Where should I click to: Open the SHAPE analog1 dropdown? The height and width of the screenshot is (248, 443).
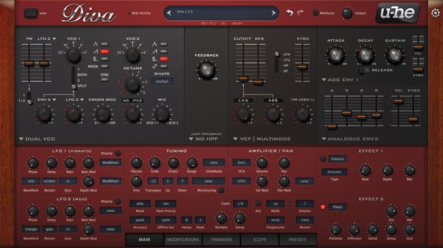162,81
